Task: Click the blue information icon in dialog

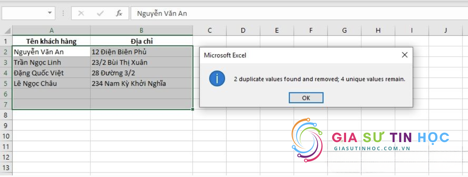Action: point(216,79)
